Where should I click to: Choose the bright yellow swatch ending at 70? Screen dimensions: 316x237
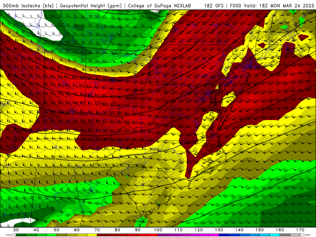click(92, 235)
